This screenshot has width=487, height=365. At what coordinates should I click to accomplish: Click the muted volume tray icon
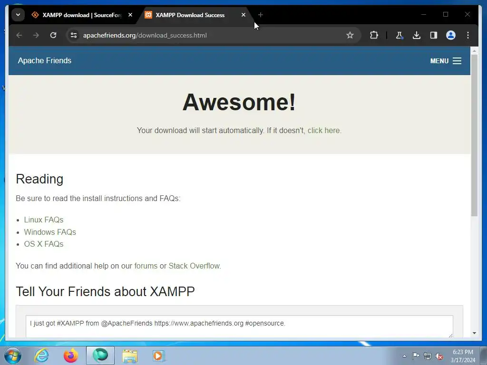(439, 356)
